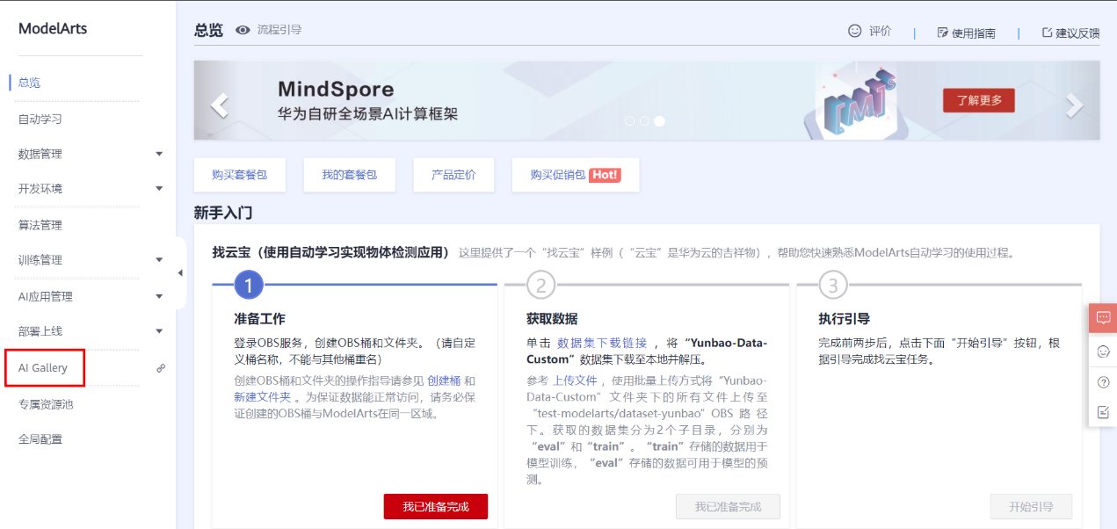
Task: Click the 开始引导 button
Action: (x=1031, y=507)
